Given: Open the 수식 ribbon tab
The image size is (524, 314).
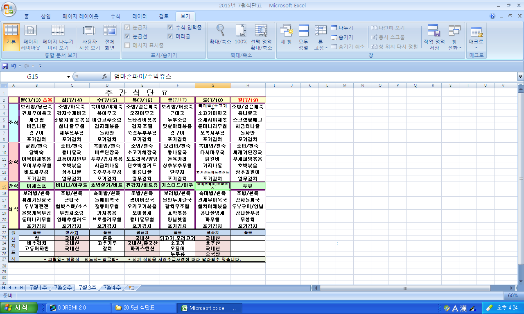Looking at the screenshot, I should pyautogui.click(x=115, y=16).
